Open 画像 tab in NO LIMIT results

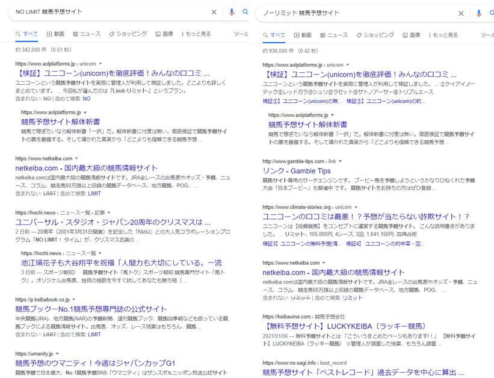pyautogui.click(x=164, y=34)
